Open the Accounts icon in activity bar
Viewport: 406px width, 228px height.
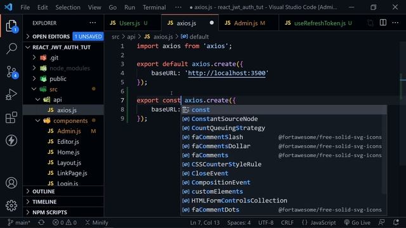coord(11,183)
